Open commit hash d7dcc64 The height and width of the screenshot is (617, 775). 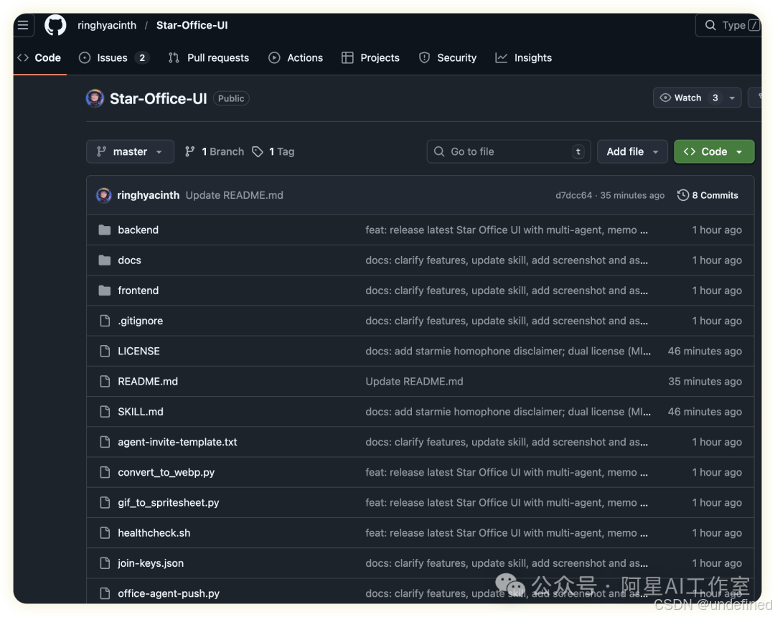[x=573, y=195]
